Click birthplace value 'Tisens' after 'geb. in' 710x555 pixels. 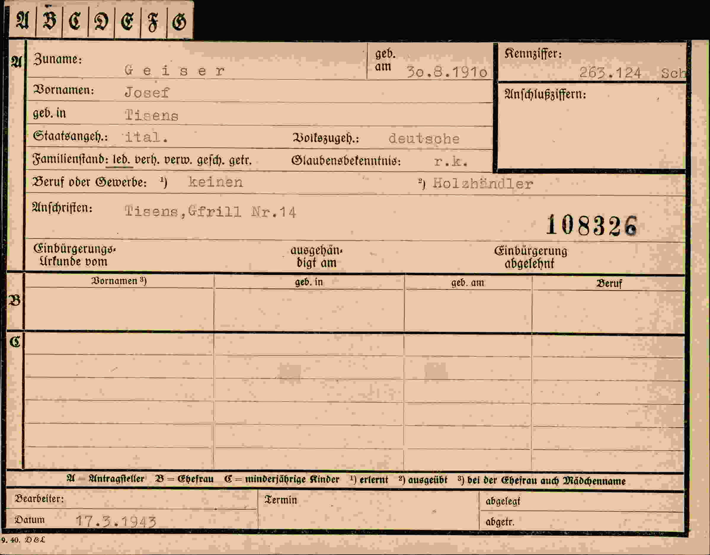coord(151,116)
